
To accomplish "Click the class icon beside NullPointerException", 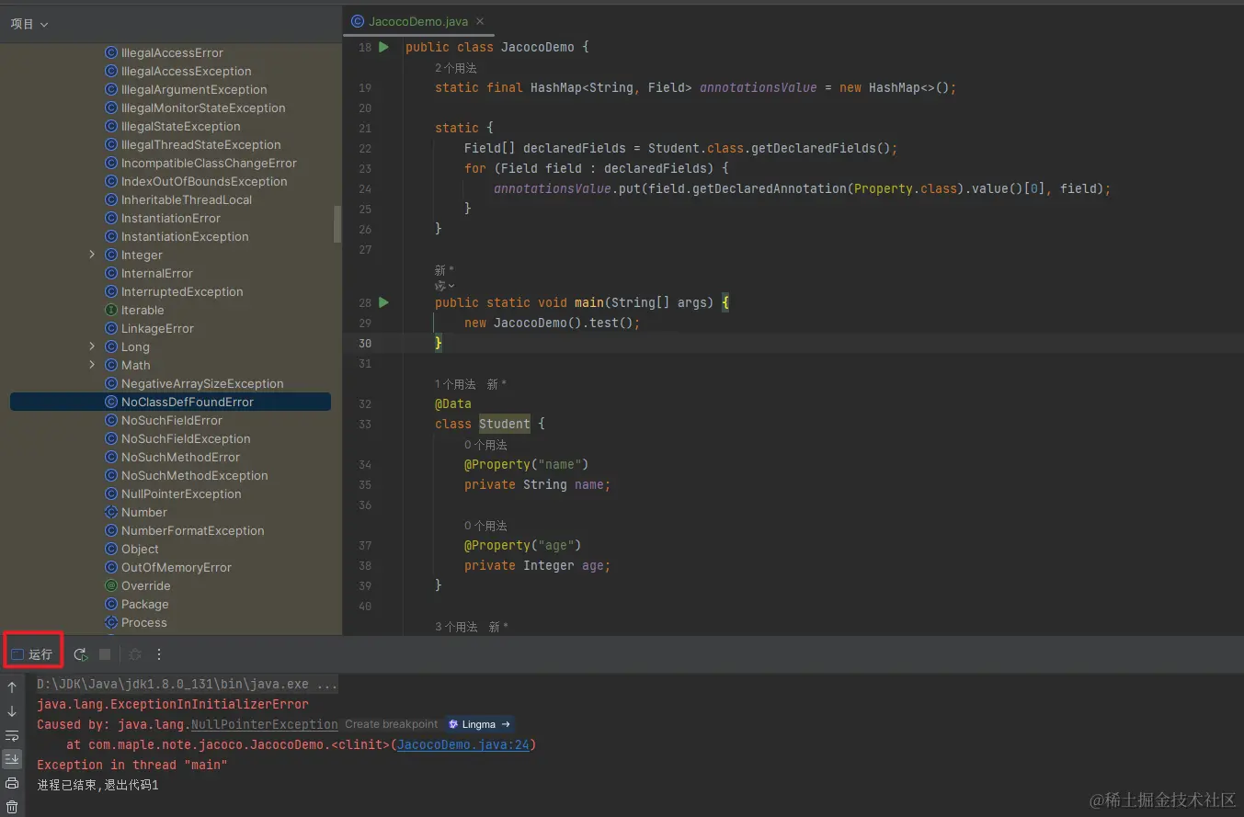I will click(x=111, y=494).
